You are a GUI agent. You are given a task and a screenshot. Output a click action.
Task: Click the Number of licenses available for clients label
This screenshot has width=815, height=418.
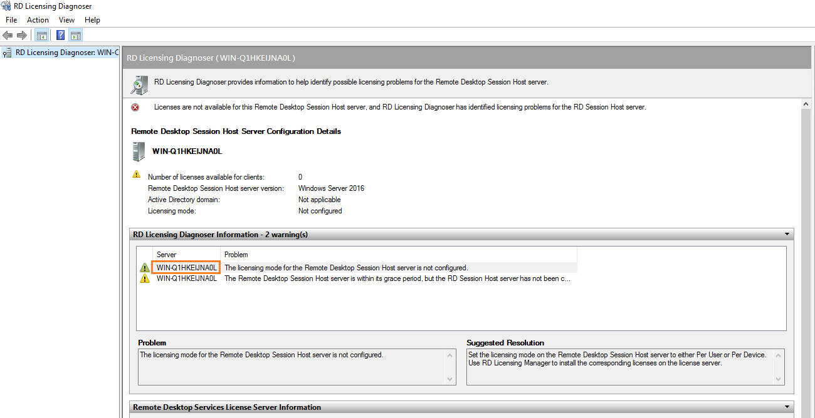click(206, 177)
